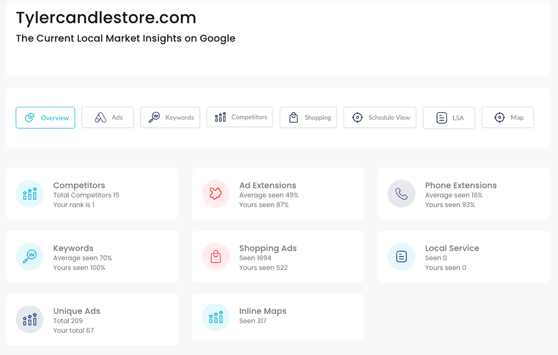Click the Unique Ads chart icon
This screenshot has height=355, width=558.
[30, 319]
